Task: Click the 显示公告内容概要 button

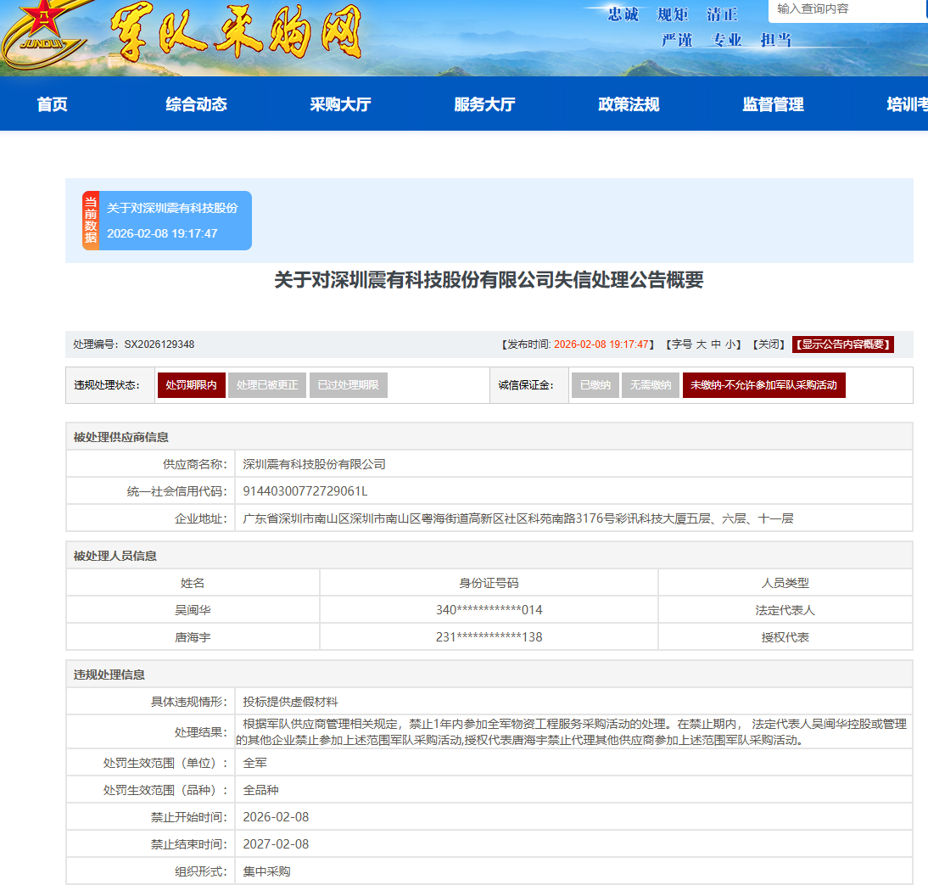Action: [x=843, y=344]
